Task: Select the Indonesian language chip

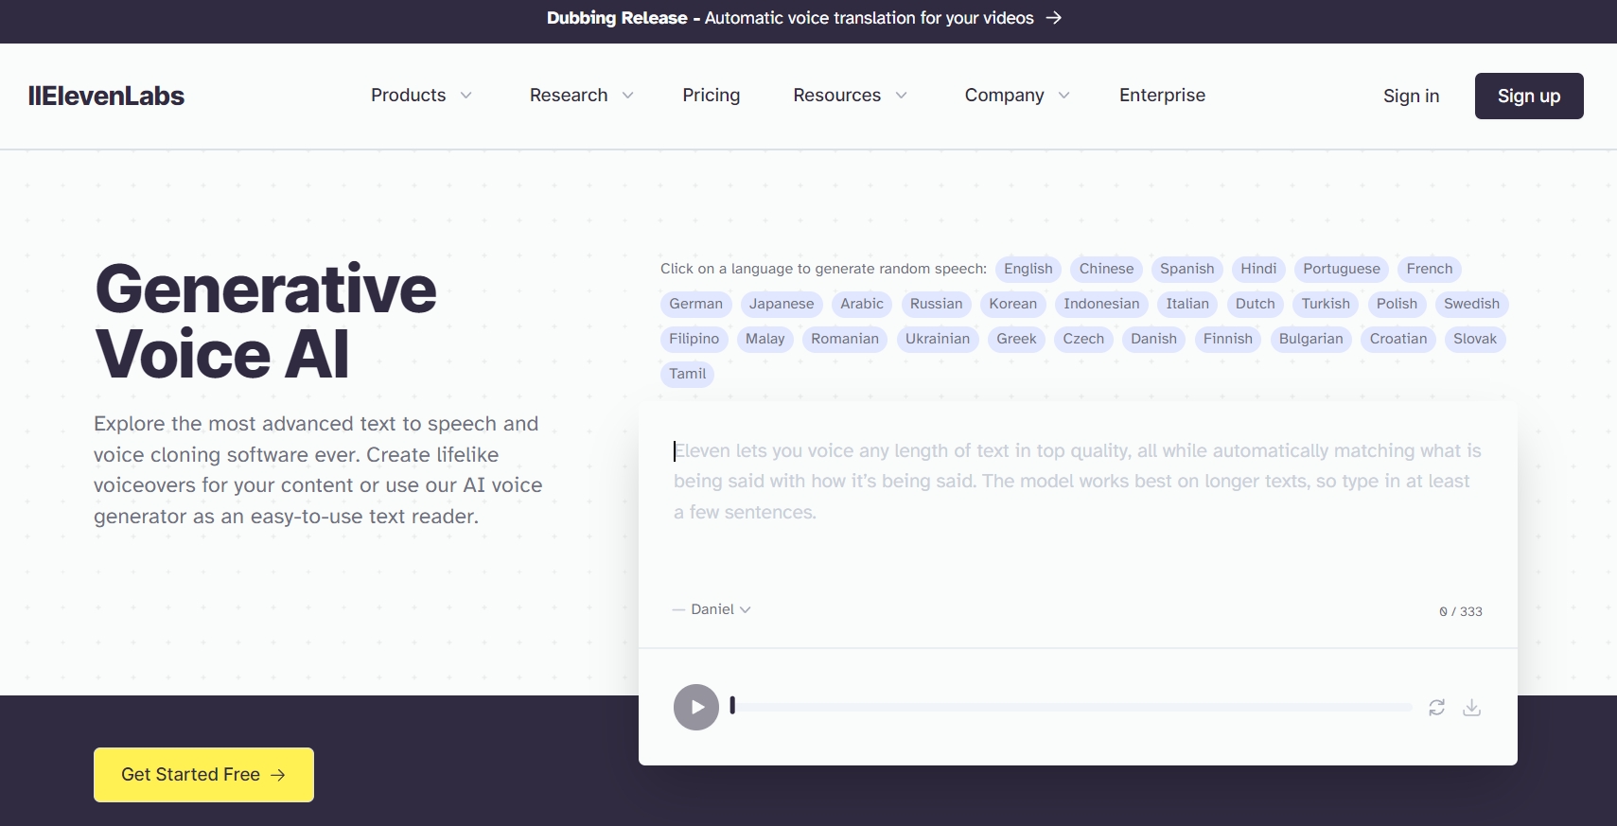Action: pyautogui.click(x=1101, y=304)
